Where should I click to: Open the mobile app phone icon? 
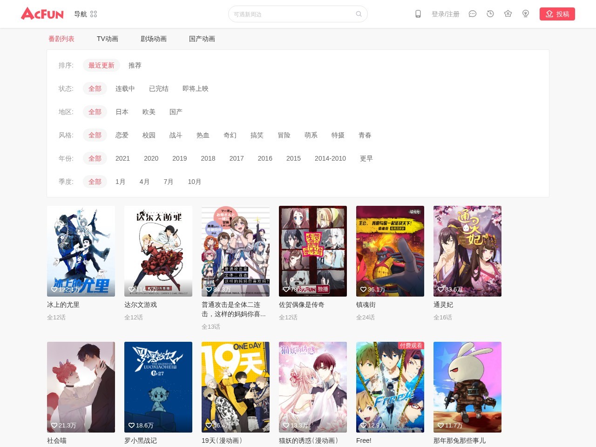click(418, 14)
